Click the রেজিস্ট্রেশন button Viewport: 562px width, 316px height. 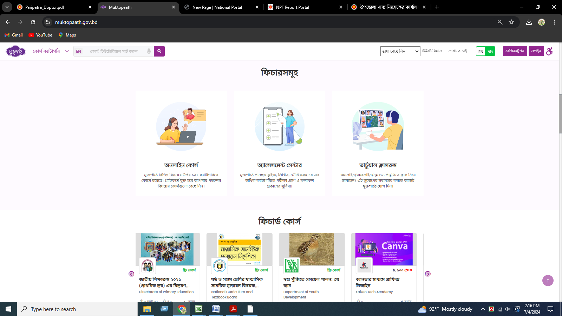click(x=515, y=51)
